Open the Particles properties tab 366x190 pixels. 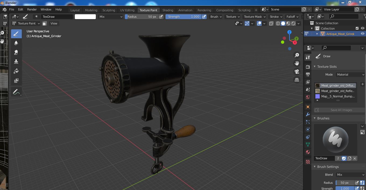(x=308, y=122)
